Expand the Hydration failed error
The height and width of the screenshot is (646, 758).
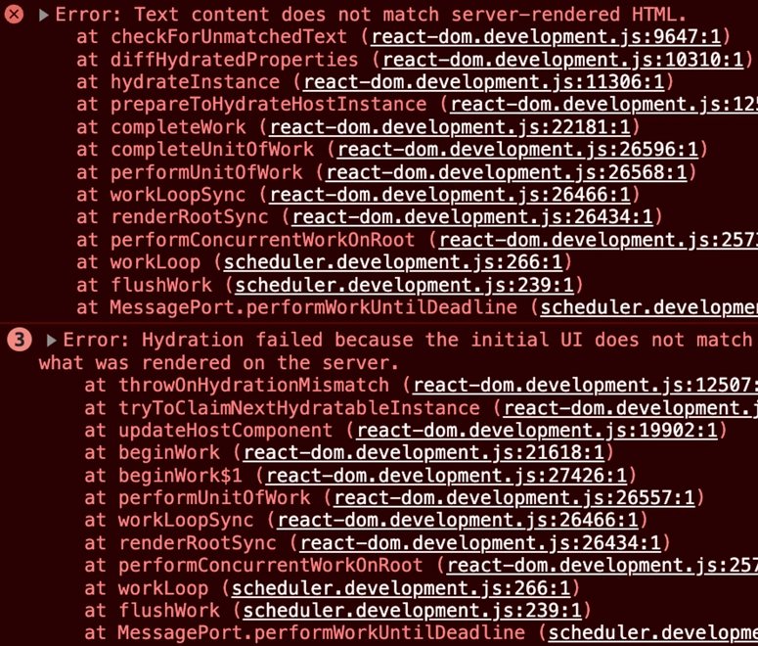pyautogui.click(x=52, y=341)
